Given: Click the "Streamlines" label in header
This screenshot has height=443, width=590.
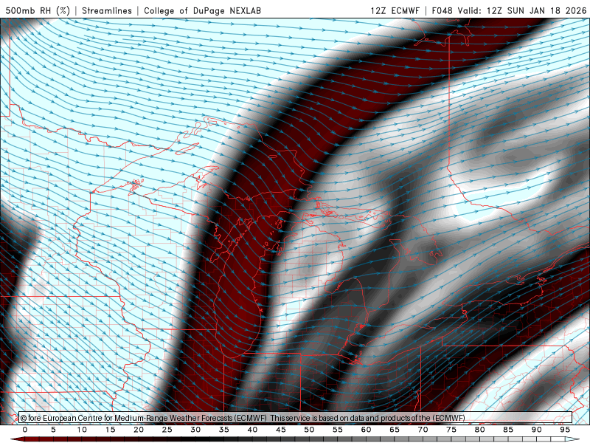Looking at the screenshot, I should [107, 10].
